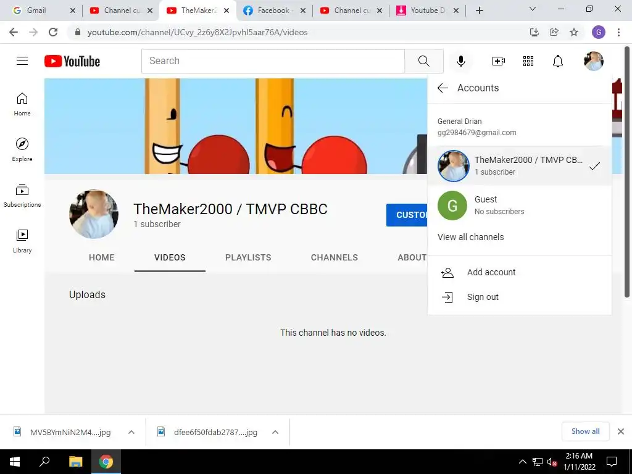
Task: Switch to the Youtube Downloader tab
Action: (427, 10)
